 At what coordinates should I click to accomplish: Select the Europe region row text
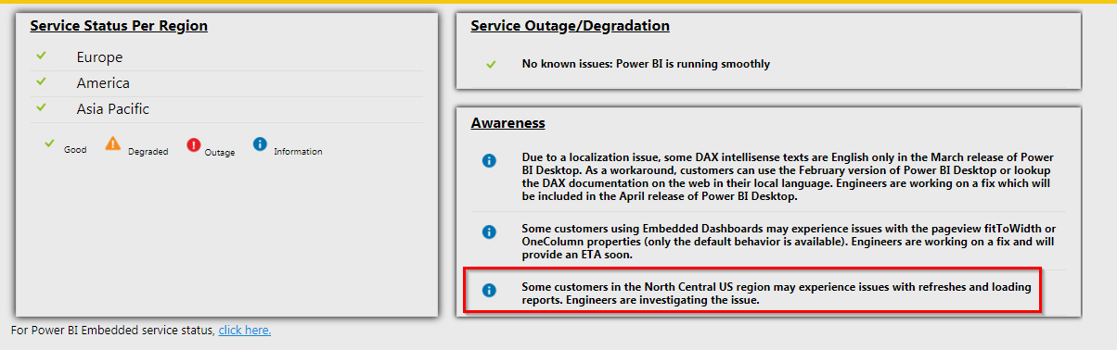99,57
